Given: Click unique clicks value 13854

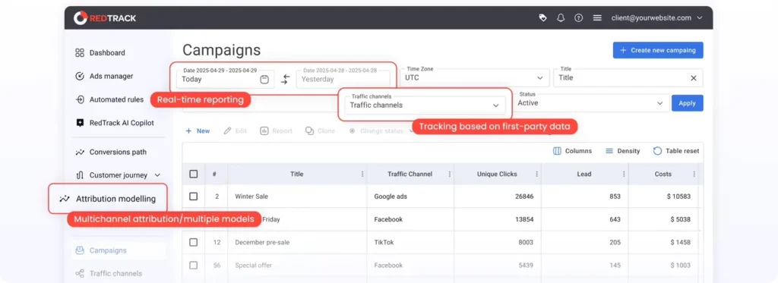Looking at the screenshot, I should pyautogui.click(x=524, y=219).
